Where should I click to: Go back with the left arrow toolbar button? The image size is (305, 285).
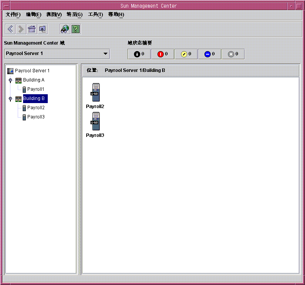pyautogui.click(x=10, y=29)
